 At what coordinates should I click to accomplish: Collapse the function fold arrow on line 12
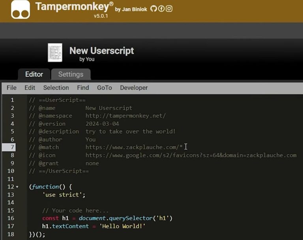17,187
